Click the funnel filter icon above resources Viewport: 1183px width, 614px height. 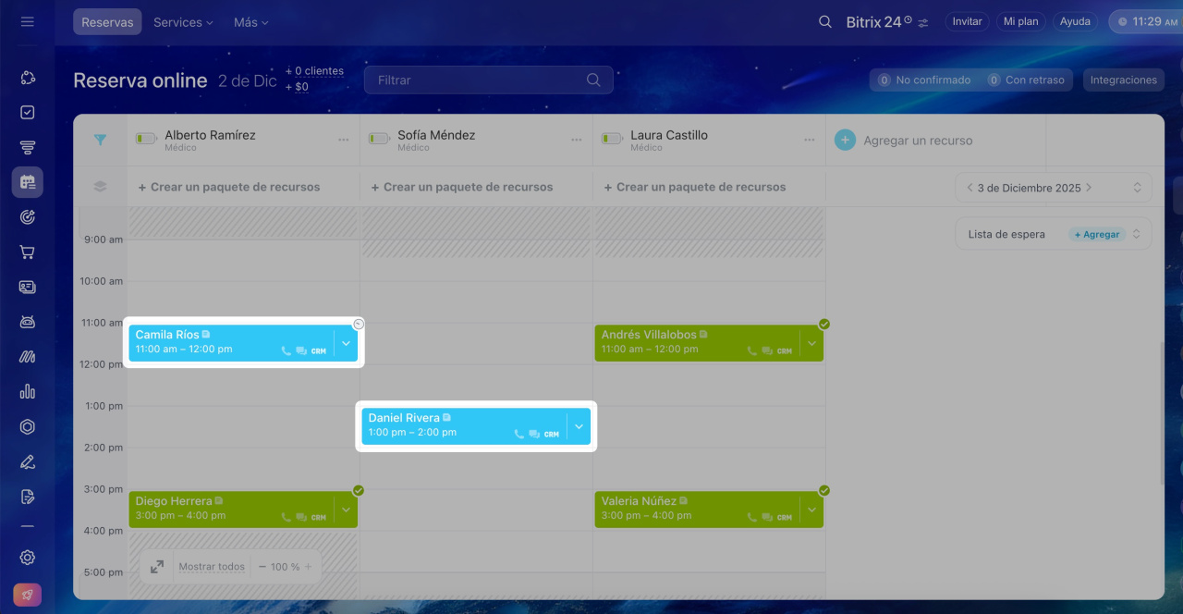100,140
